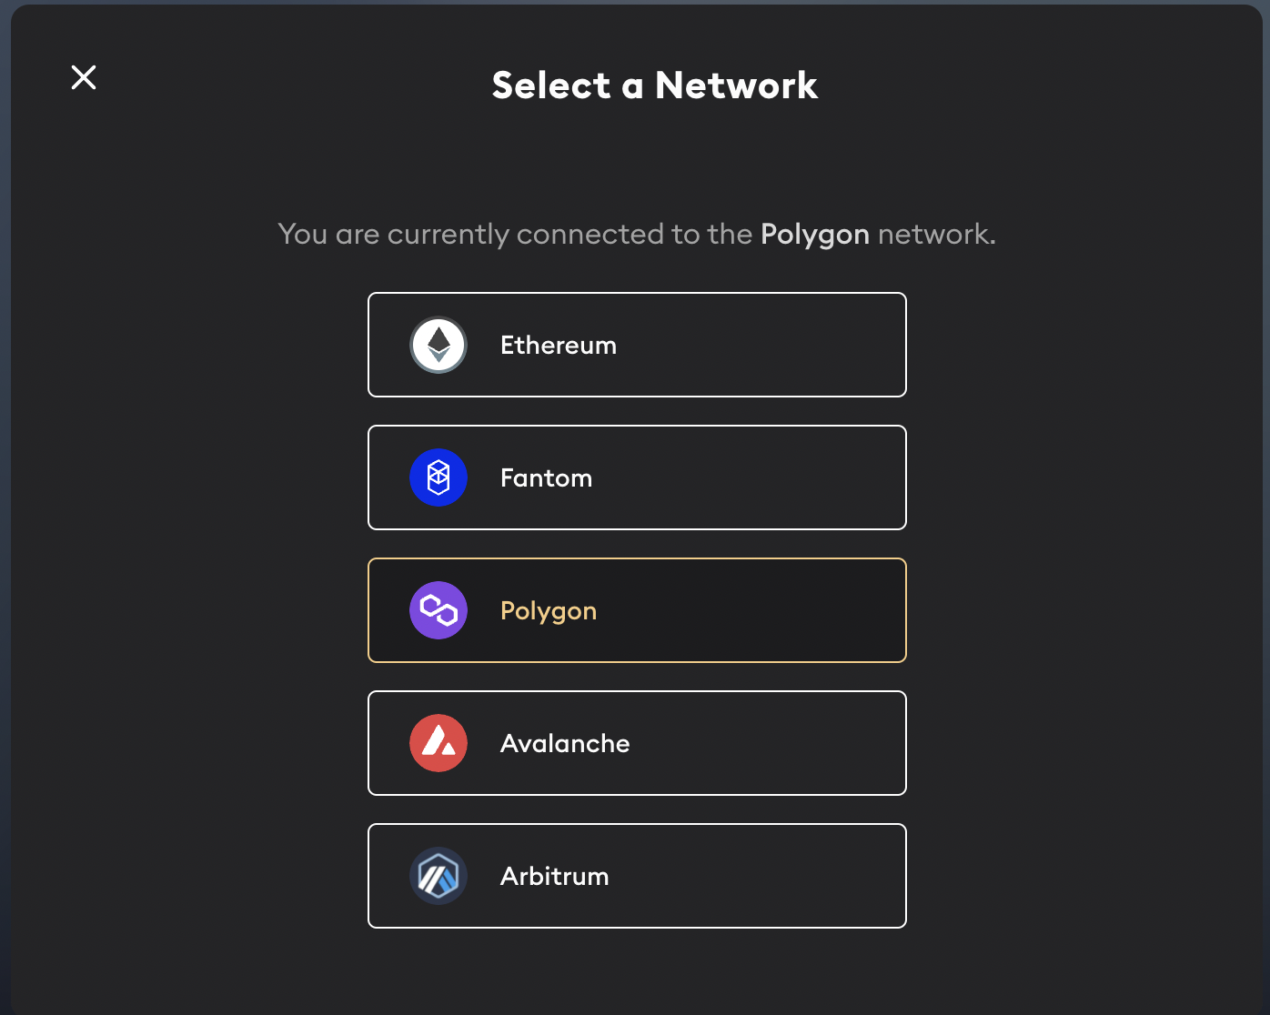
Task: Close the Select a Network dialog
Action: pyautogui.click(x=84, y=77)
